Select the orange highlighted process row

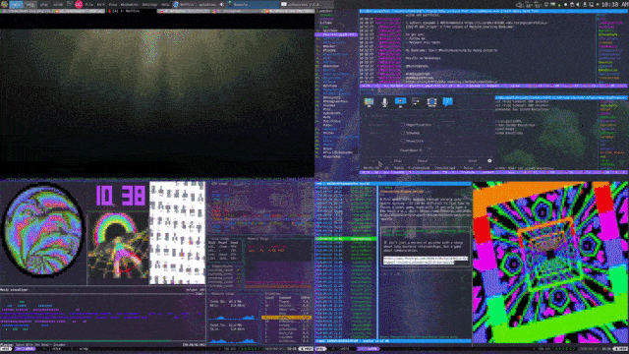286,318
